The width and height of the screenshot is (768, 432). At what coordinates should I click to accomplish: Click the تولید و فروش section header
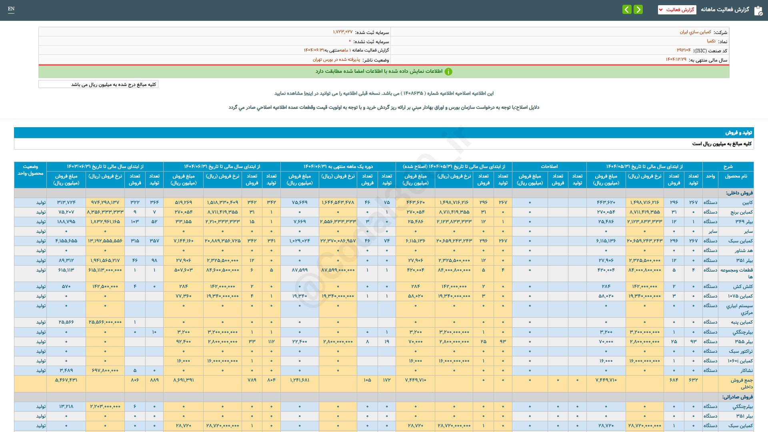tap(738, 132)
